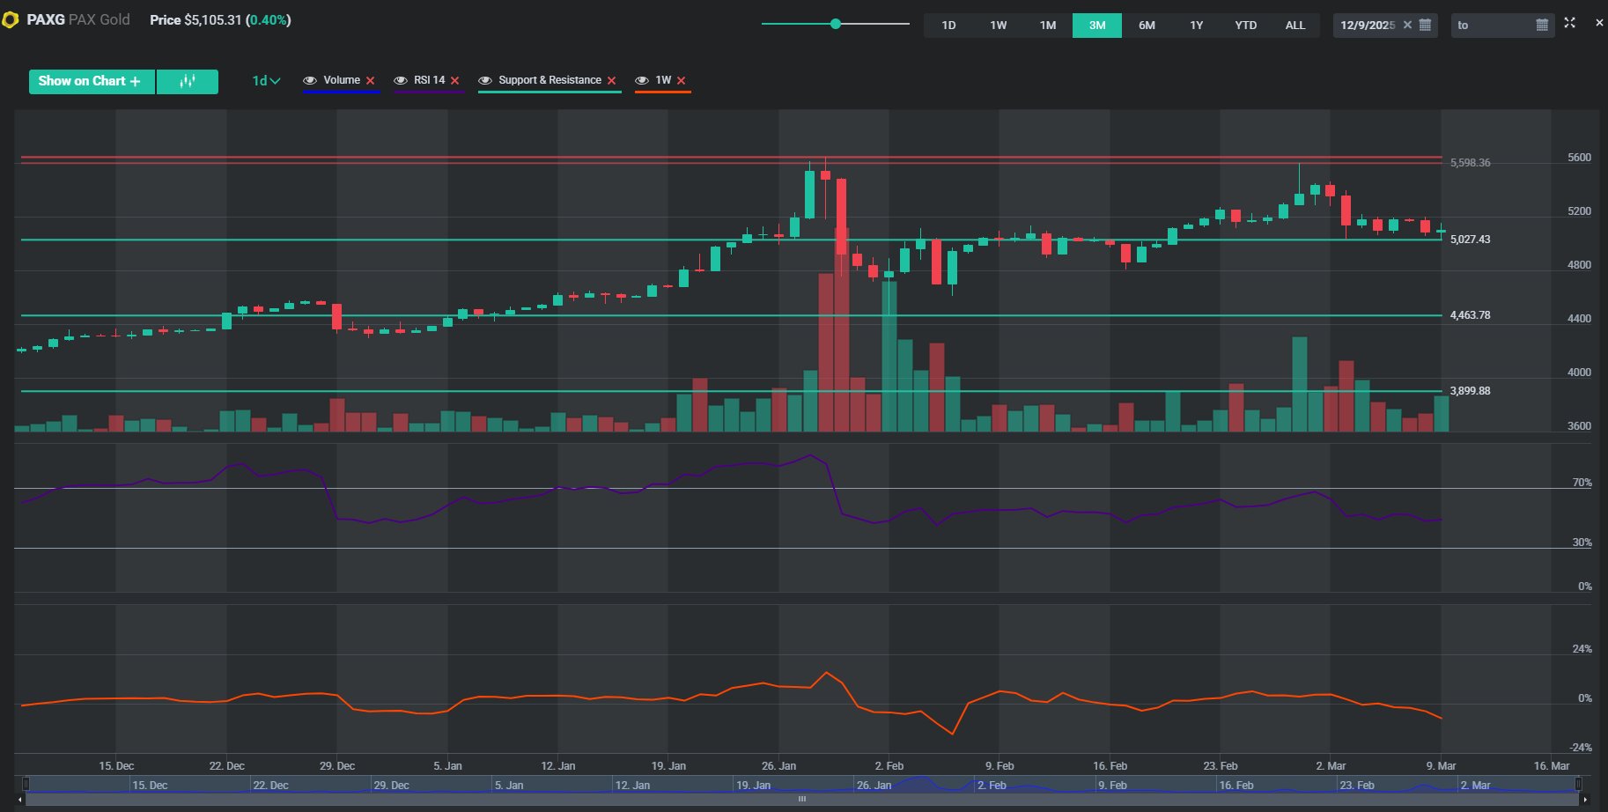1608x812 pixels.
Task: Hide the RSI 14 indicator via eye icon
Action: 401,80
